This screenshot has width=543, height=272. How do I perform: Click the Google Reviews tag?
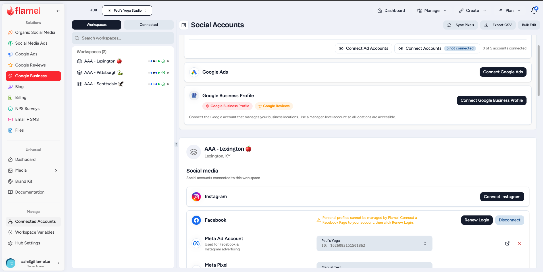pos(274,106)
